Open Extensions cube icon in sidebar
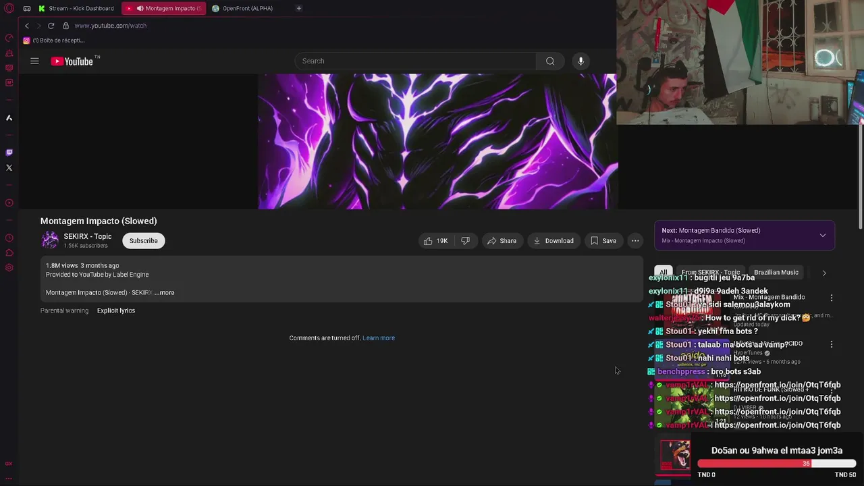Image resolution: width=864 pixels, height=486 pixels. [9, 252]
